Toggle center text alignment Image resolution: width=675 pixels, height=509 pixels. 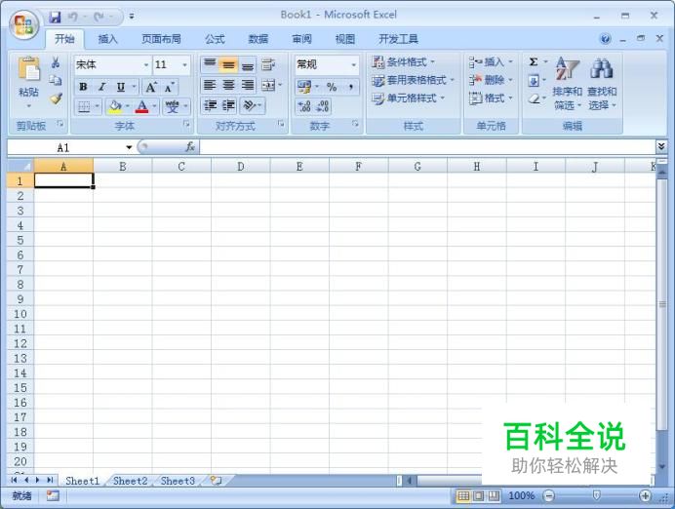(228, 85)
